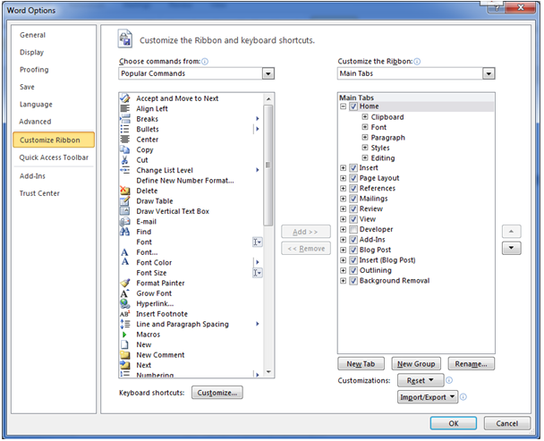Click the commands list scrollbar thumb
Image resolution: width=544 pixels, height=441 pixels.
coord(268,165)
